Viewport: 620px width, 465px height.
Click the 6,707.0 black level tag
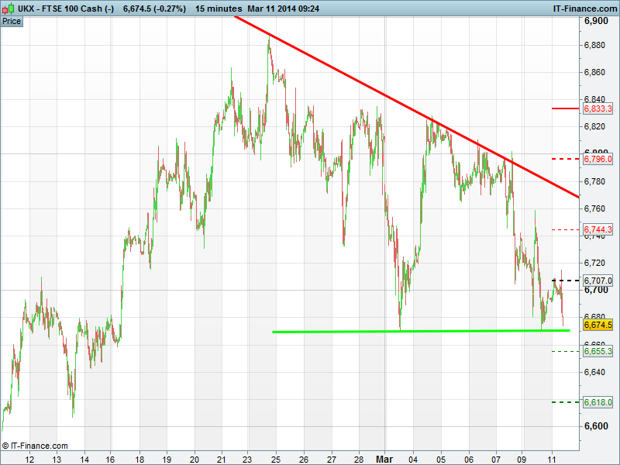pyautogui.click(x=598, y=280)
